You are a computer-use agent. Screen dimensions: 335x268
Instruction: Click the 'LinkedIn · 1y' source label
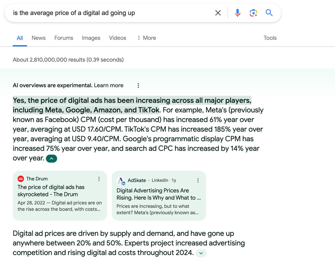point(164,180)
